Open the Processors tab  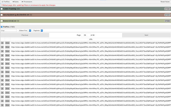pyautogui.click(x=27, y=2)
